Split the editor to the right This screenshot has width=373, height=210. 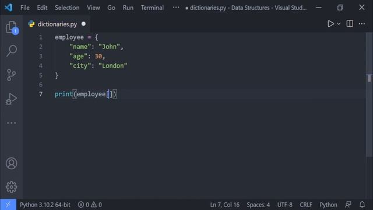point(350,23)
